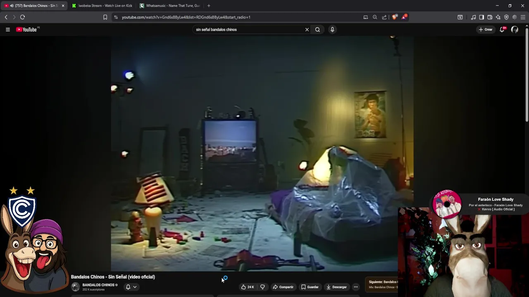
Task: View site information icon in address bar
Action: [116, 17]
